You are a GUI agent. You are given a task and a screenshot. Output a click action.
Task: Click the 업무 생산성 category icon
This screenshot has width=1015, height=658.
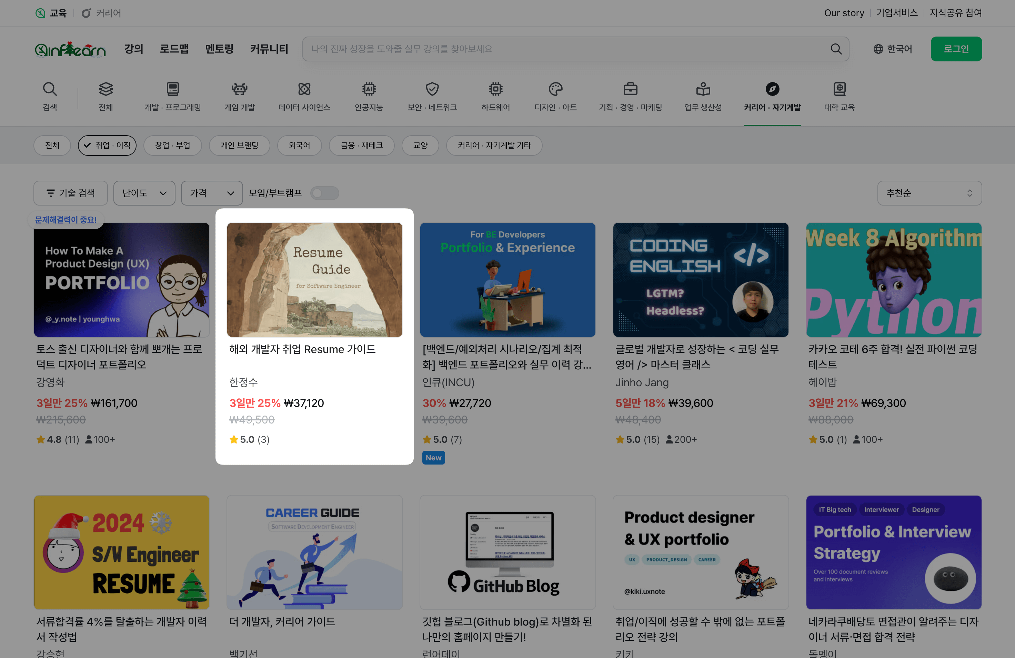pos(703,89)
